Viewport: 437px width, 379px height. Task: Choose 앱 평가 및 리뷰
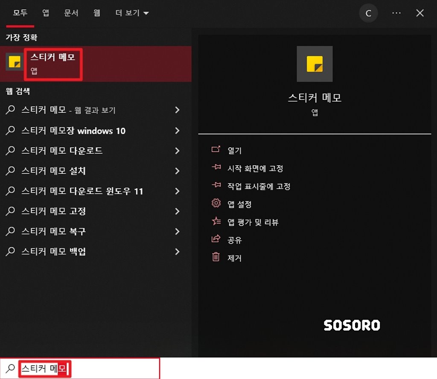coord(253,222)
